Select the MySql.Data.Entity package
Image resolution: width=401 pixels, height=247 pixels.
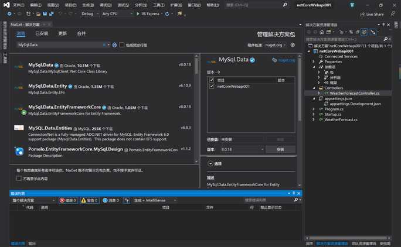click(x=102, y=89)
